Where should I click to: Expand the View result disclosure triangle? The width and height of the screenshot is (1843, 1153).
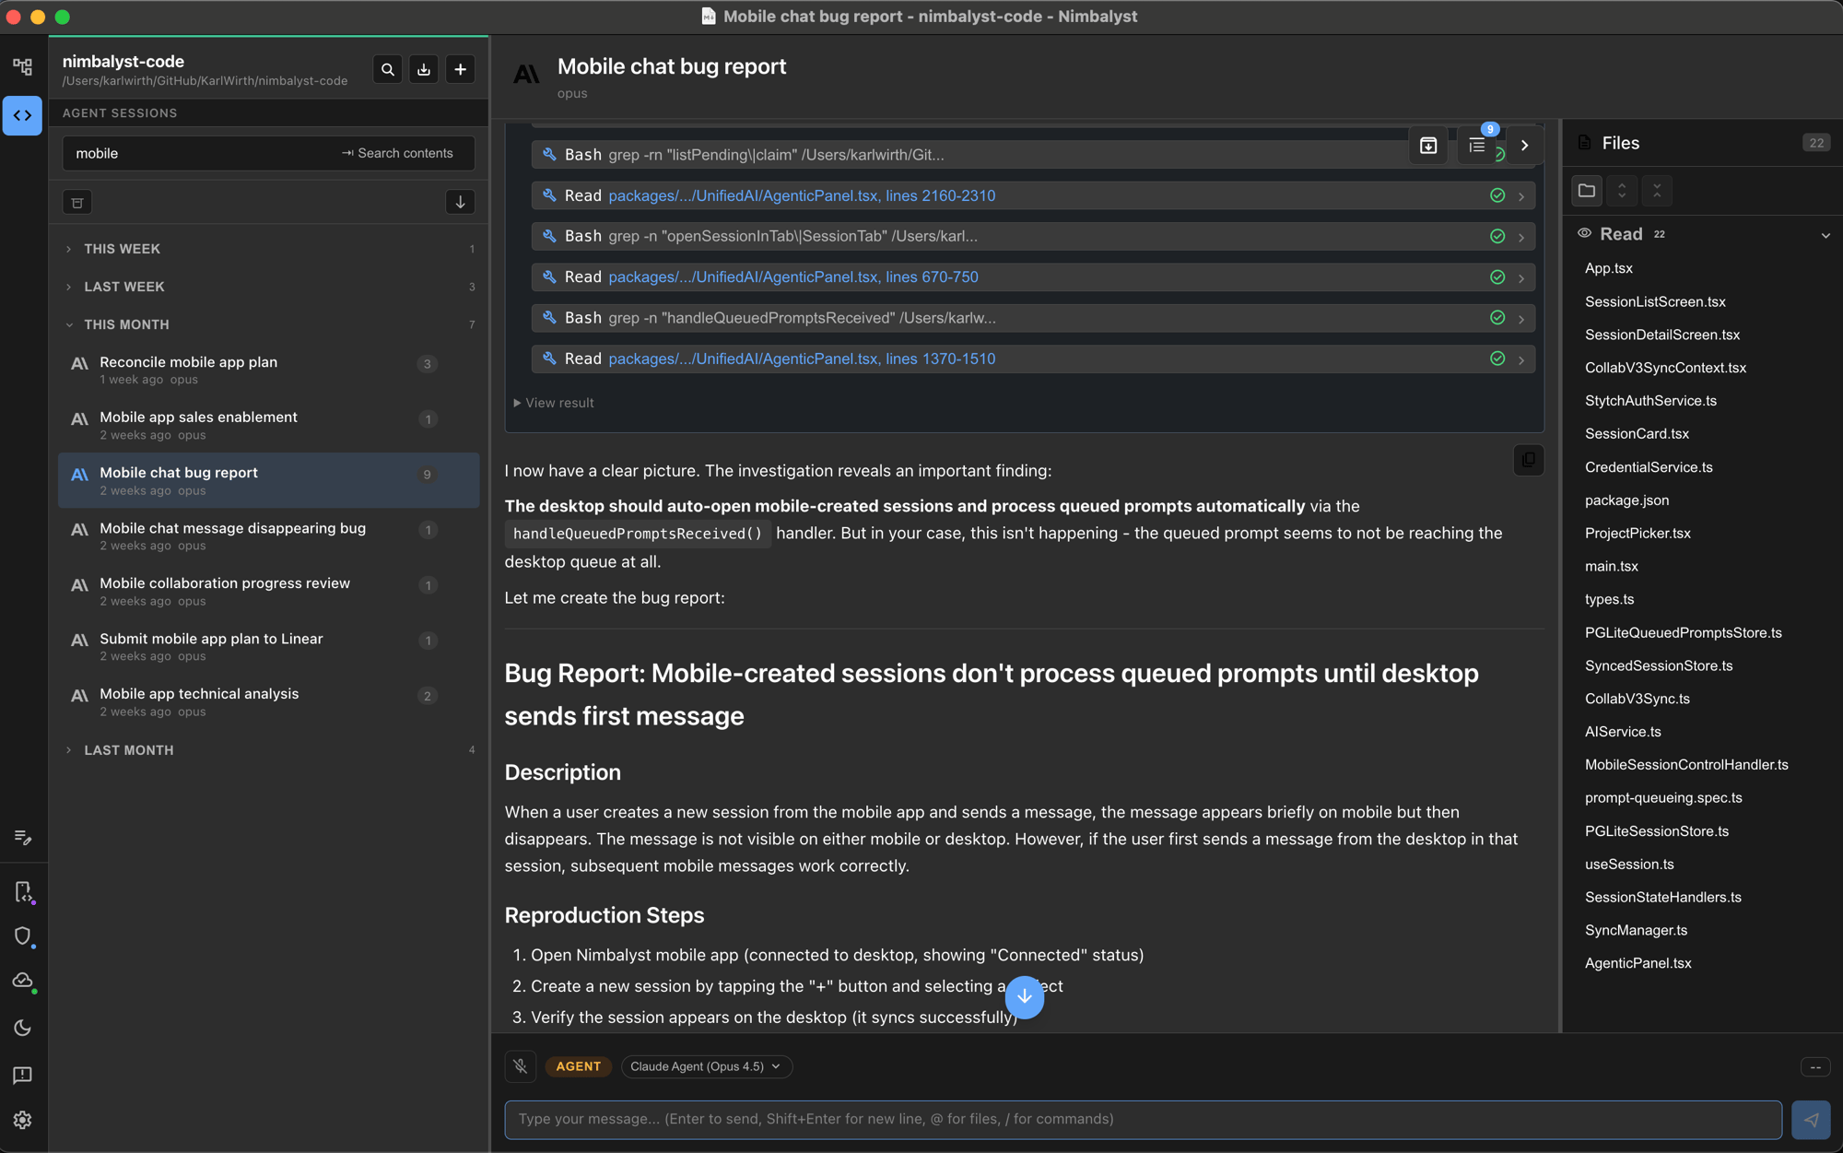tap(518, 403)
